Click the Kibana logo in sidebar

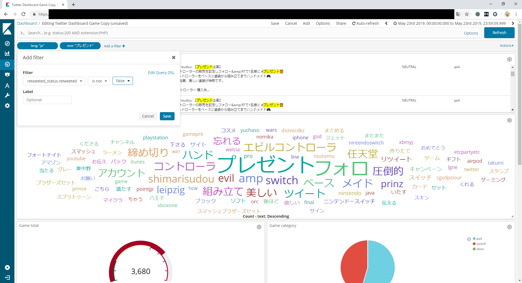click(7, 29)
